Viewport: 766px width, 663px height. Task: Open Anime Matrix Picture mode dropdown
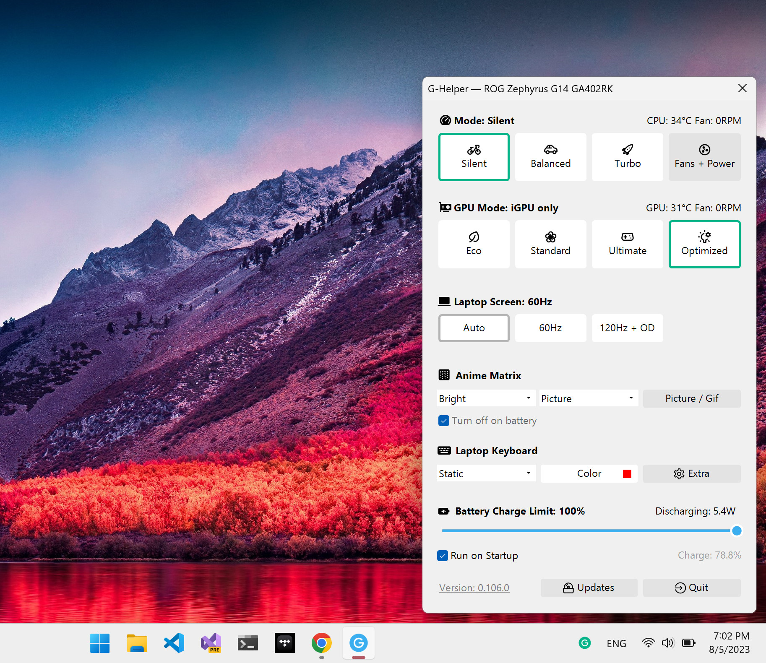pyautogui.click(x=589, y=398)
